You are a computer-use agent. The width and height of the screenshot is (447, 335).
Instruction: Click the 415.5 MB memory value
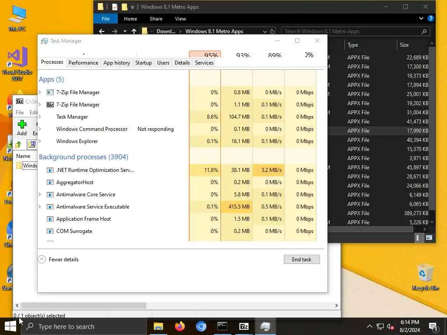pos(239,207)
